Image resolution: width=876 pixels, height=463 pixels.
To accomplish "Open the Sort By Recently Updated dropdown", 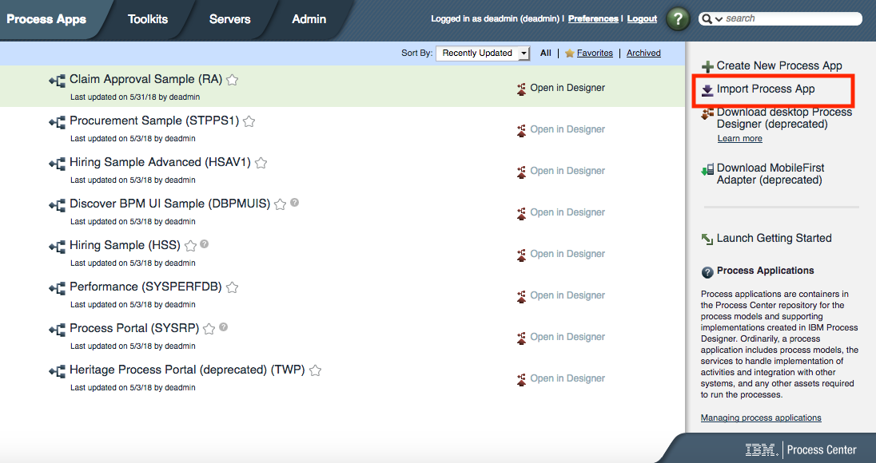I will (x=482, y=53).
